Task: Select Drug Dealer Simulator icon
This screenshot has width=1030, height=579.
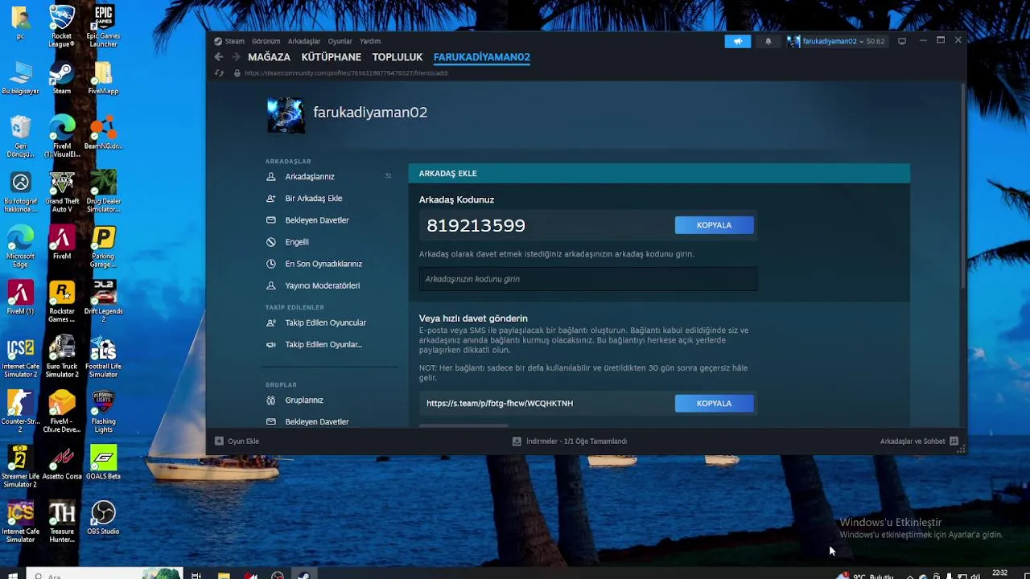Action: click(103, 191)
